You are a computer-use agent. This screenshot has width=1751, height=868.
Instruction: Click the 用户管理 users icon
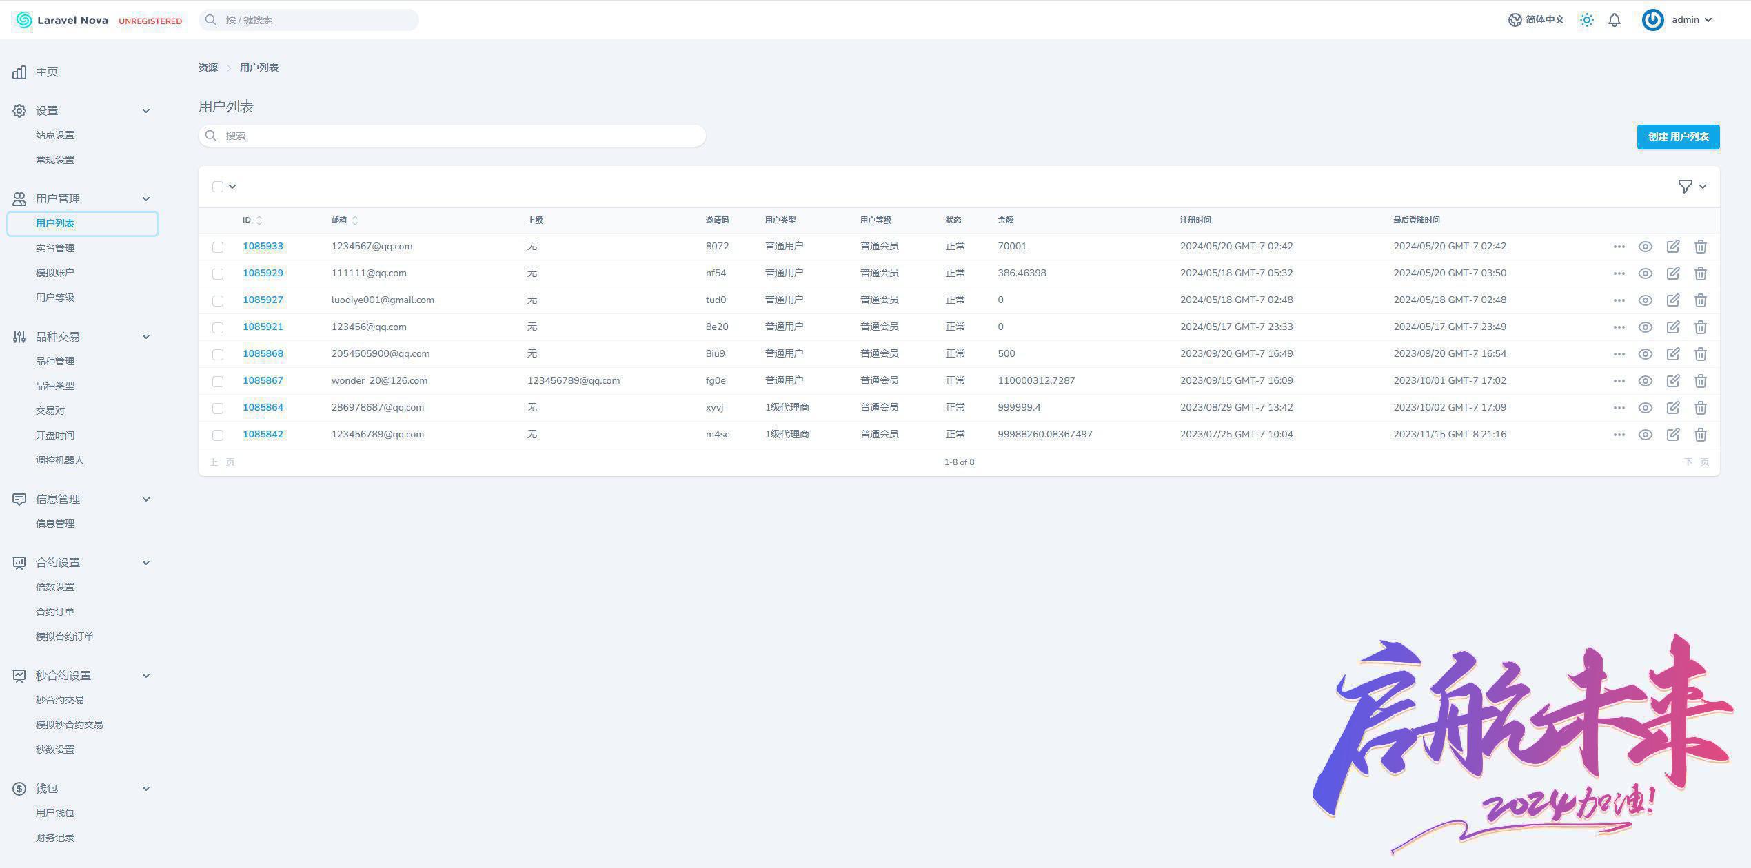[19, 199]
